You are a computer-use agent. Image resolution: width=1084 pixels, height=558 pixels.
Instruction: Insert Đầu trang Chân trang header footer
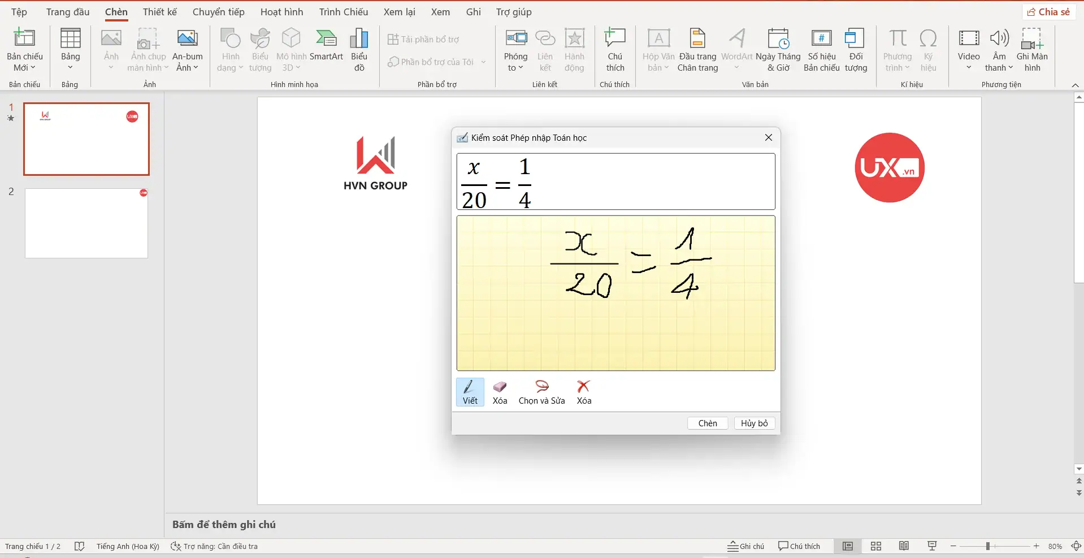click(x=697, y=50)
